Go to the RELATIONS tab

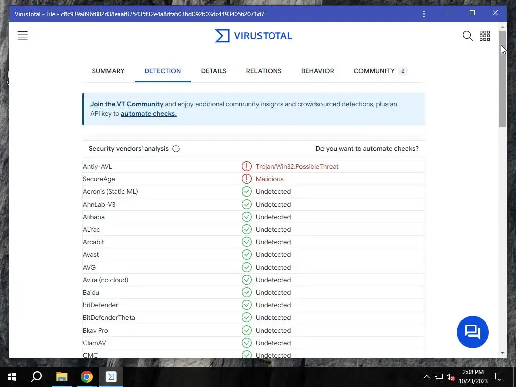click(264, 71)
